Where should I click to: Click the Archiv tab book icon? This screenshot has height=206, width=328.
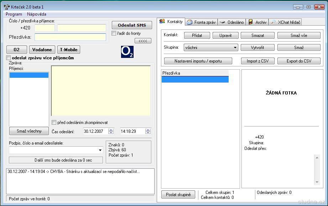tap(251, 22)
